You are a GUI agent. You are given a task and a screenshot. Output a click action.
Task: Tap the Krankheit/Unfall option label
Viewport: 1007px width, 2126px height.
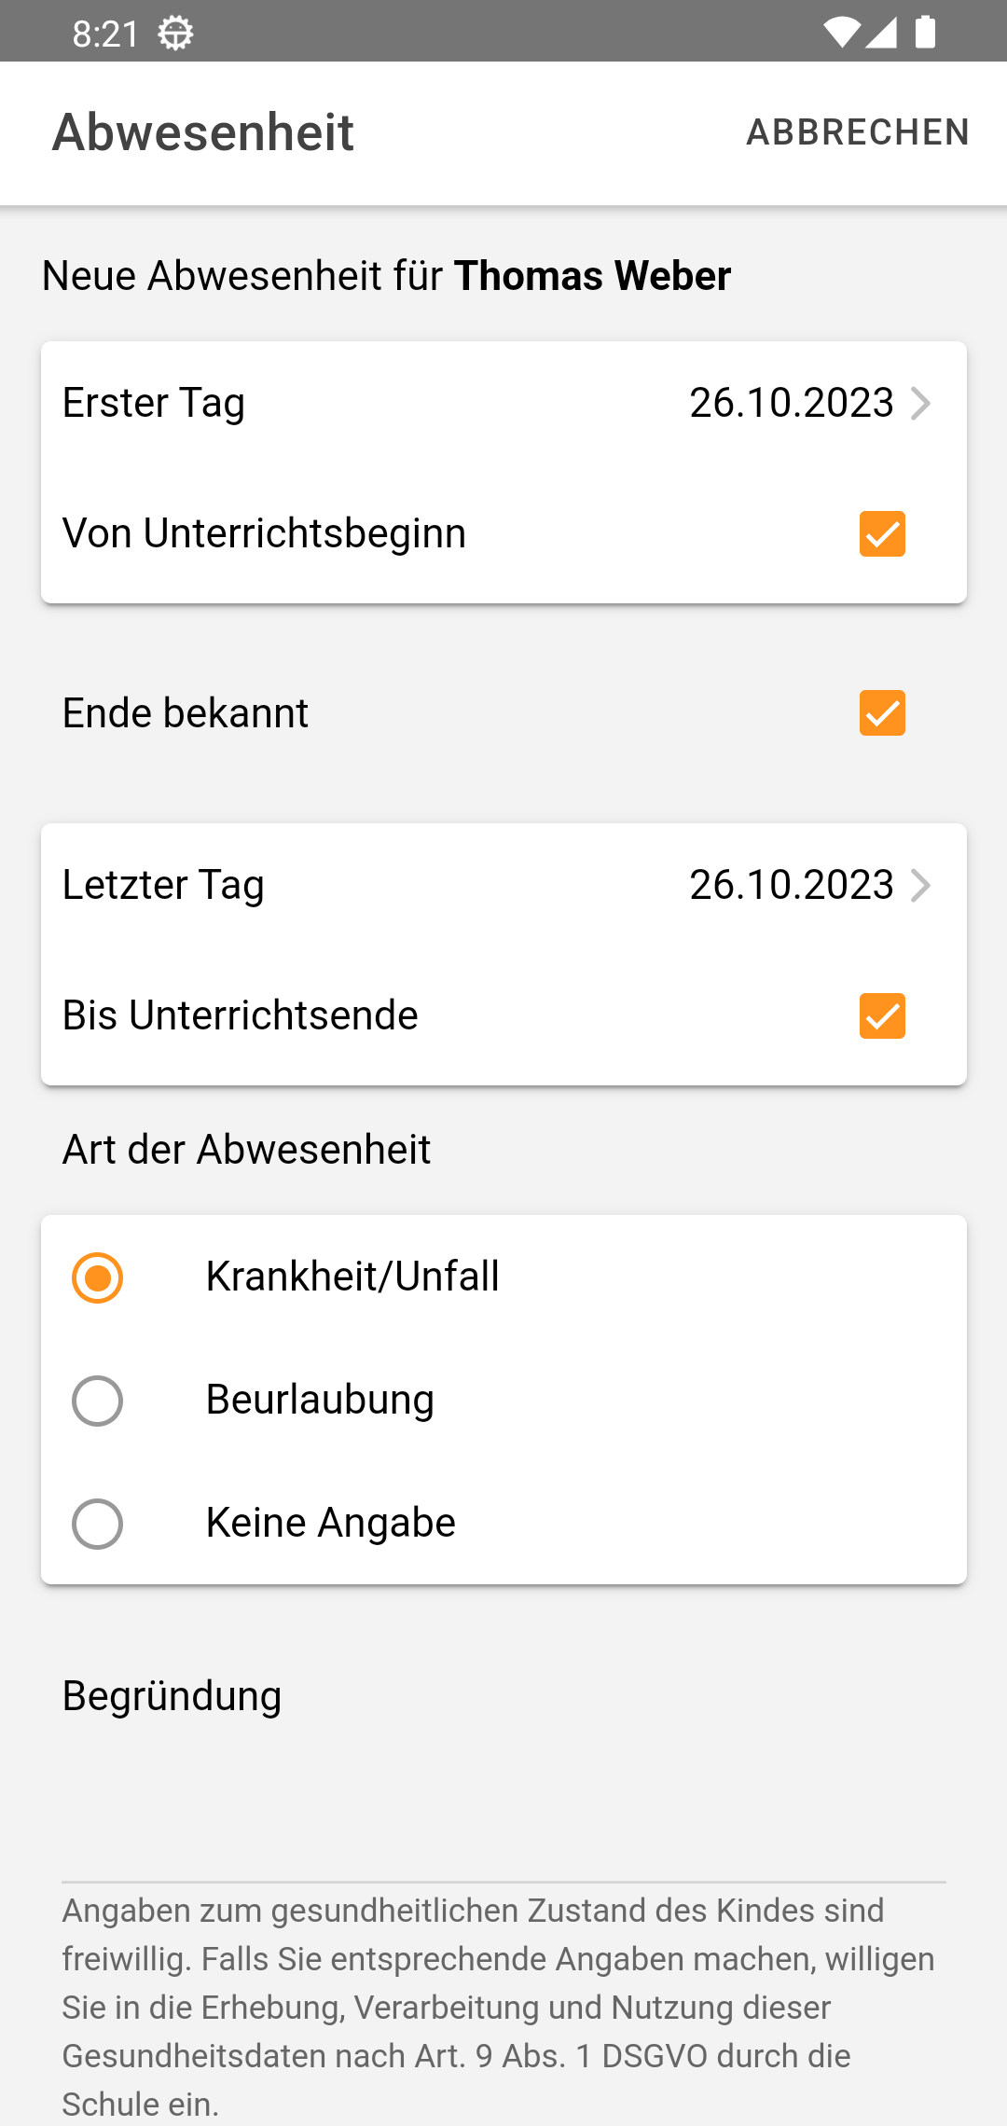click(x=352, y=1277)
